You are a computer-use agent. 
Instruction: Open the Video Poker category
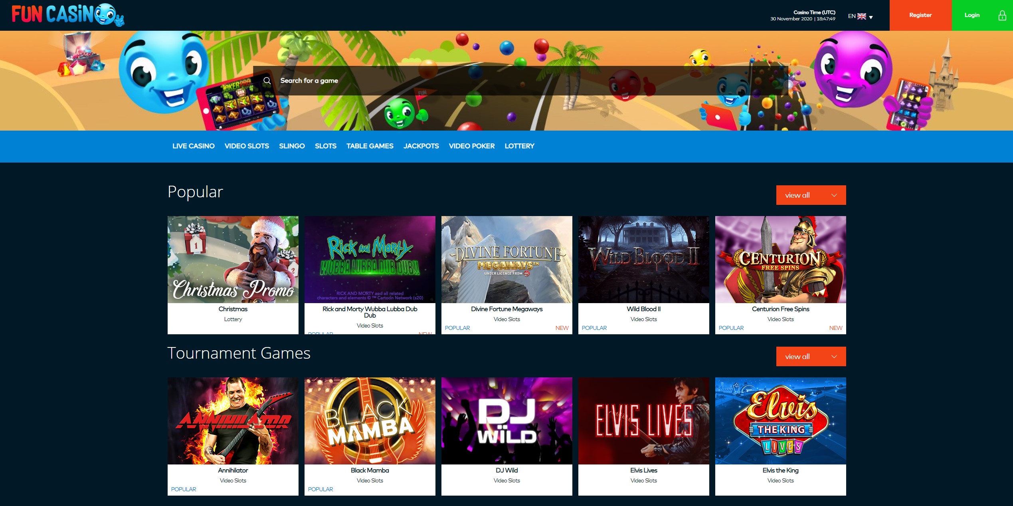pyautogui.click(x=471, y=146)
